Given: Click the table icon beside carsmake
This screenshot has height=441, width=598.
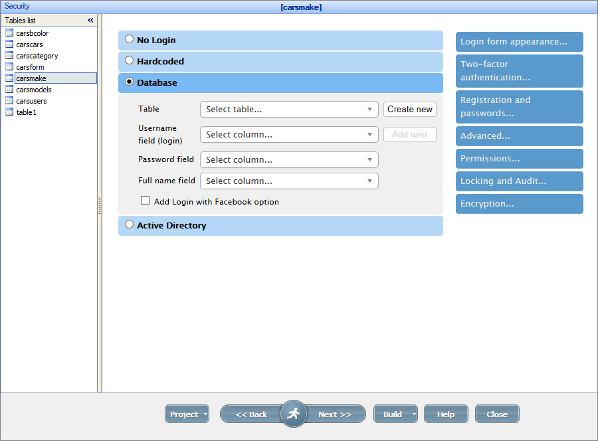Looking at the screenshot, I should (x=9, y=78).
